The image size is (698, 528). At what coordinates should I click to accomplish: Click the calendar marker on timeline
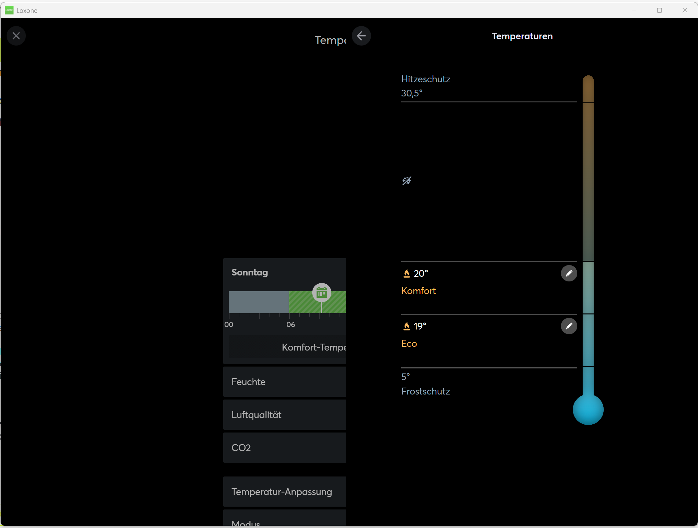pos(322,293)
